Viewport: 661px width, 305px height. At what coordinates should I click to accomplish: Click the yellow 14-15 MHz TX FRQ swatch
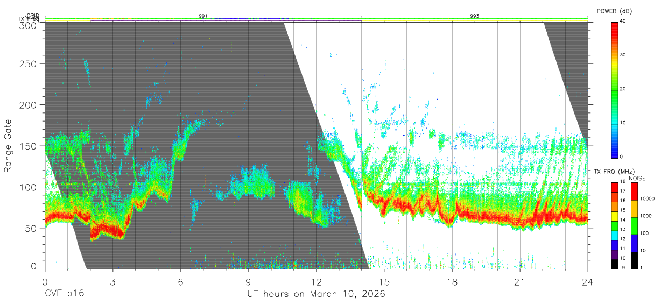click(x=614, y=216)
